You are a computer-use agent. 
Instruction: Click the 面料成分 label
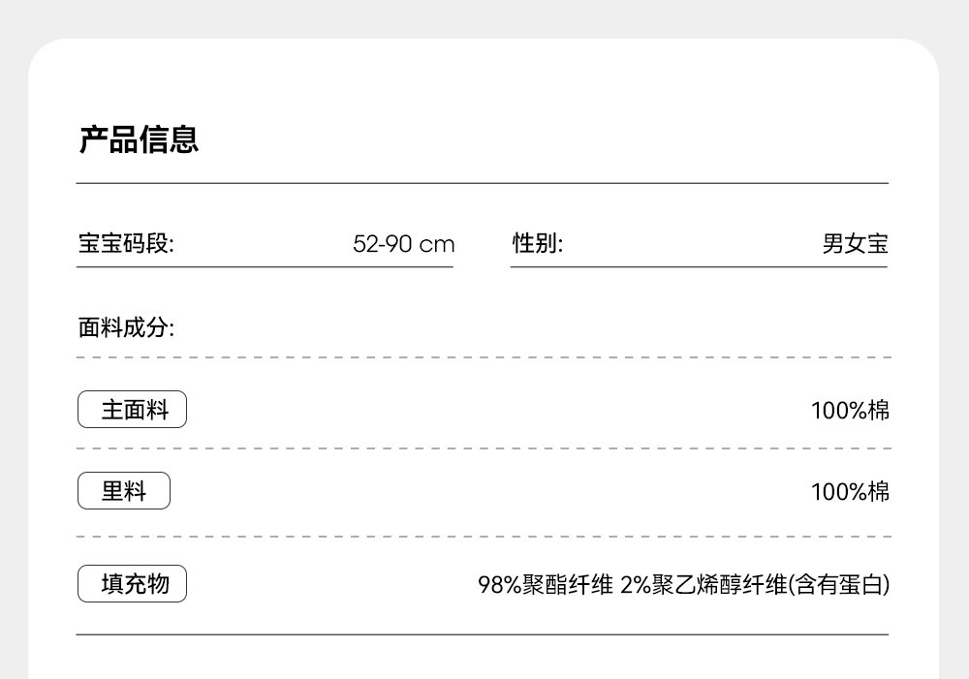126,327
